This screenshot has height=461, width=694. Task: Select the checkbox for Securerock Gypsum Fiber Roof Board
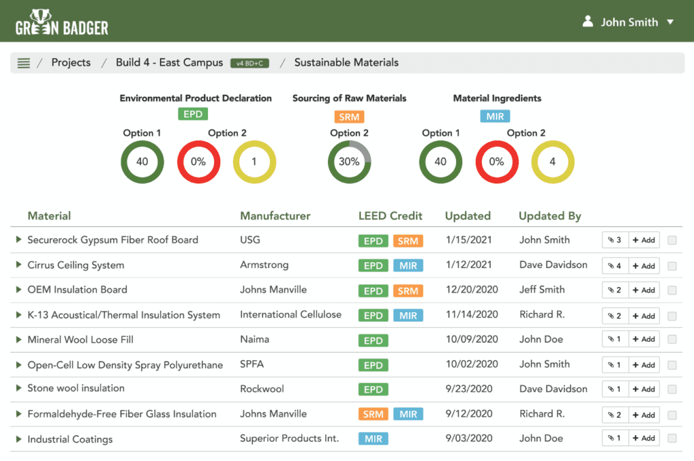(672, 240)
